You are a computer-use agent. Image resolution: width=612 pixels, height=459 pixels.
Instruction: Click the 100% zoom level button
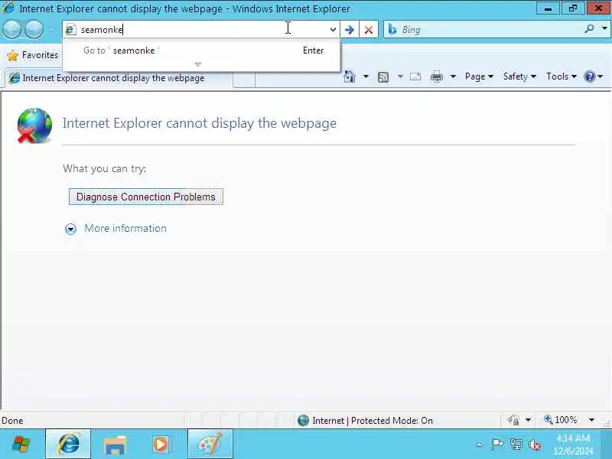coord(561,420)
